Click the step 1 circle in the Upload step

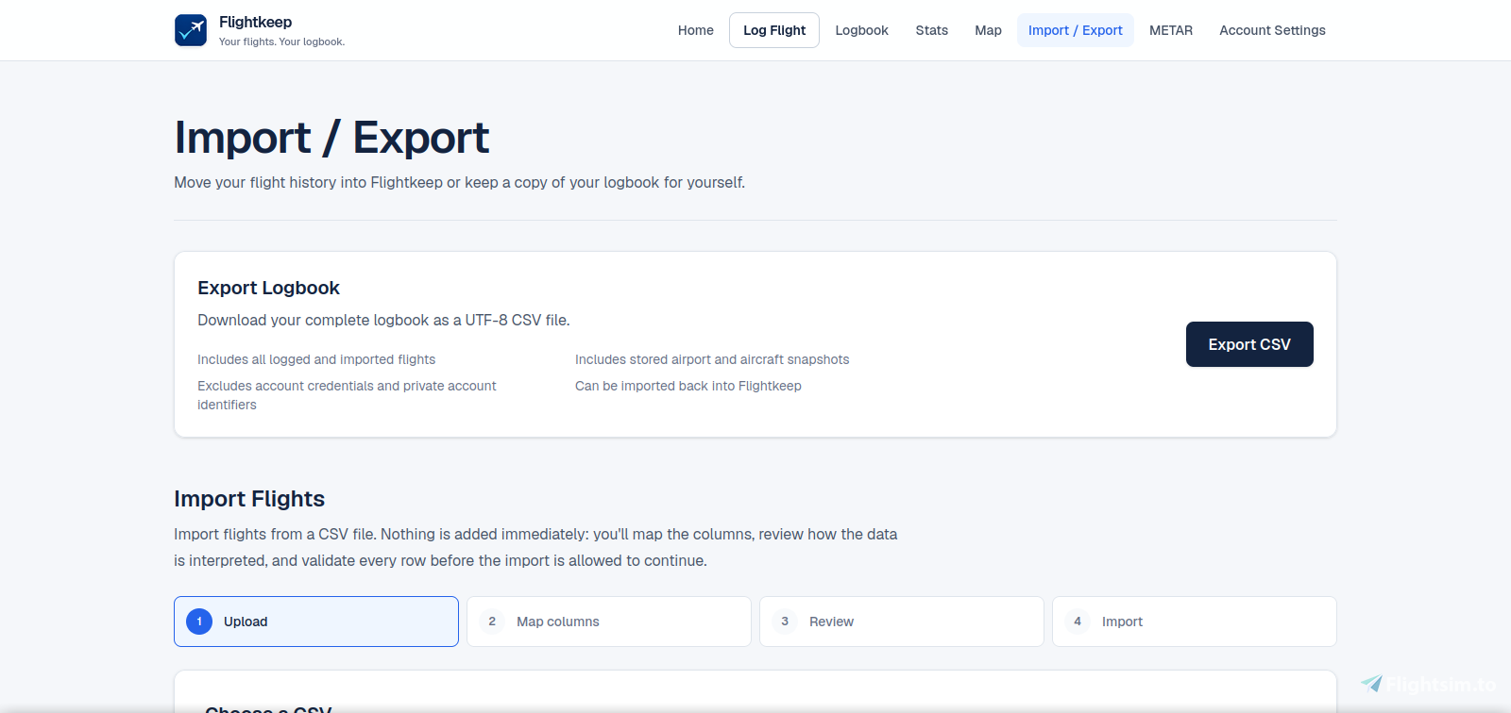[199, 622]
